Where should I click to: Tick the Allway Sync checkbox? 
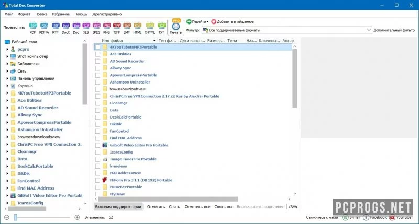click(x=98, y=68)
